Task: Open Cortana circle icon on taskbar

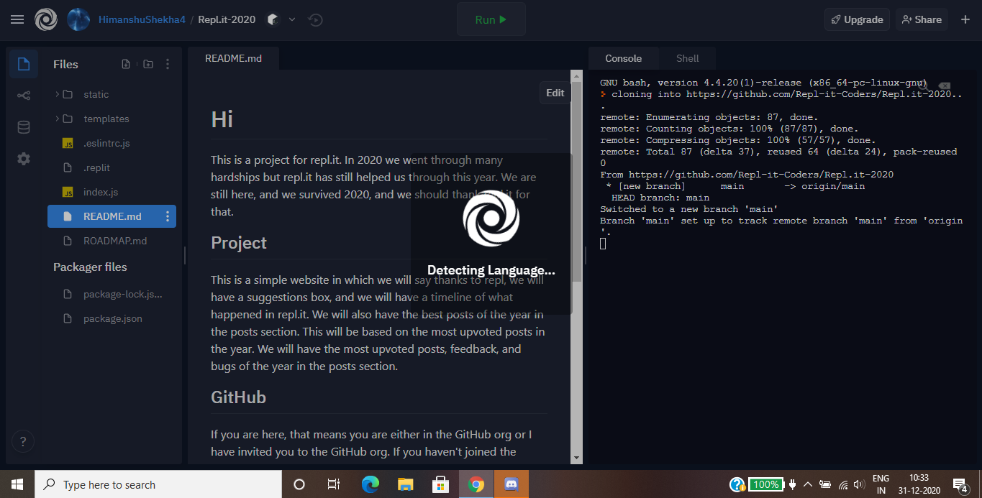Action: (x=299, y=484)
